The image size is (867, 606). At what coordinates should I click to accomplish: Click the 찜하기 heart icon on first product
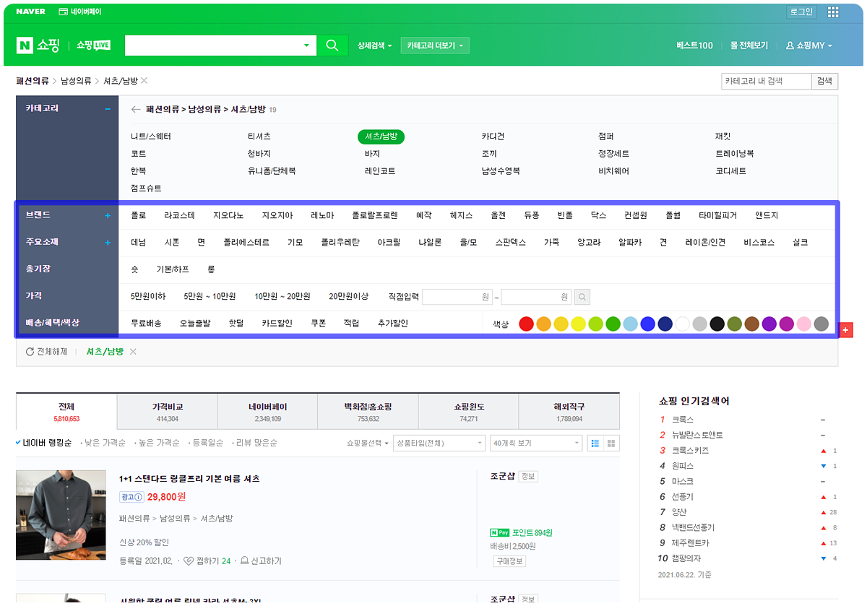coord(189,560)
